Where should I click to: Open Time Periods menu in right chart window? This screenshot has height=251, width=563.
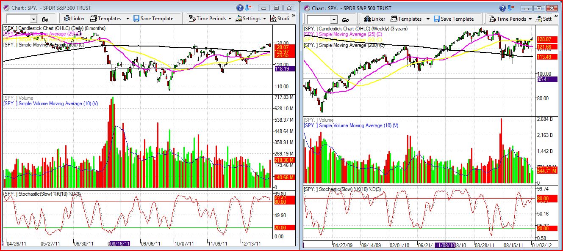[510, 19]
